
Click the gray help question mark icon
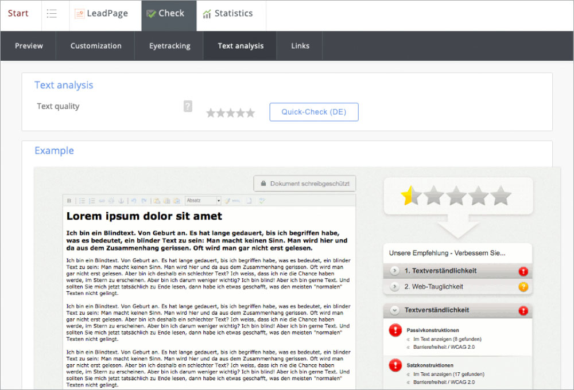188,106
